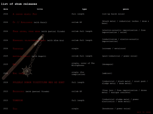Open the 2023 collab EP with Quetzal Tirado

click(18, 91)
